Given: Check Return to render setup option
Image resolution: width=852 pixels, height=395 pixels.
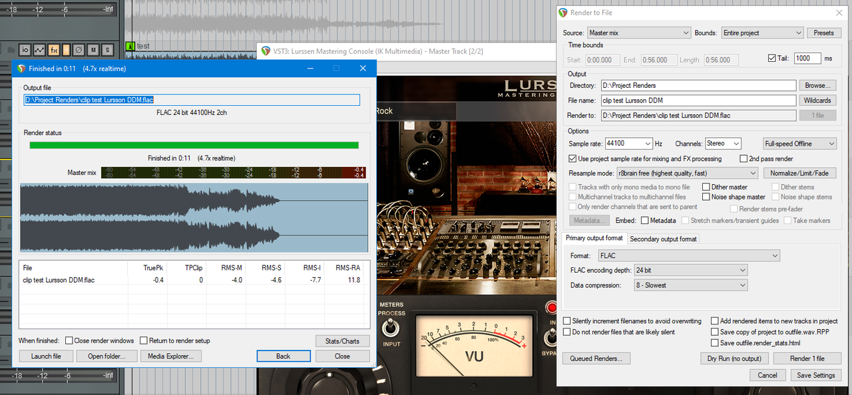Looking at the screenshot, I should pos(144,340).
